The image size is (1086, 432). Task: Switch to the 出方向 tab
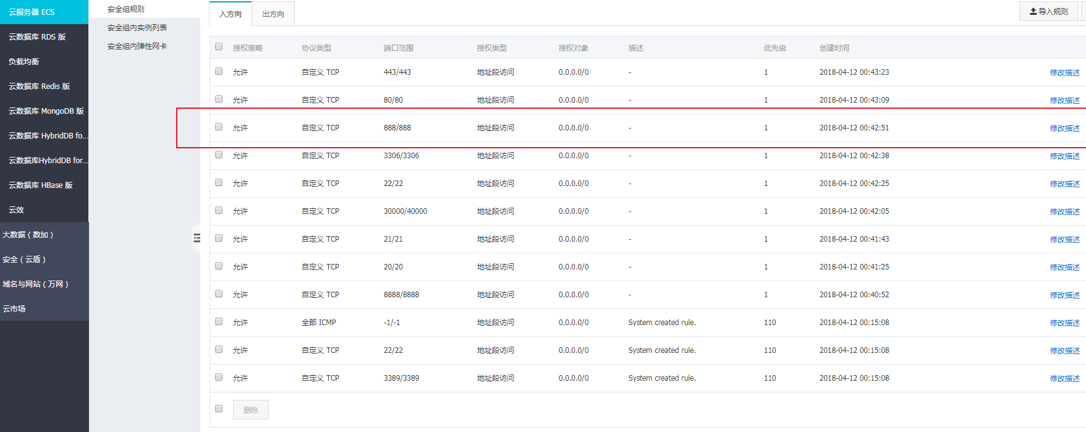(273, 14)
